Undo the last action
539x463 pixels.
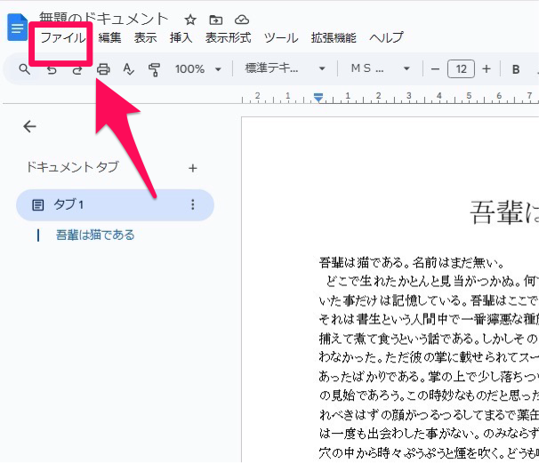coord(52,68)
